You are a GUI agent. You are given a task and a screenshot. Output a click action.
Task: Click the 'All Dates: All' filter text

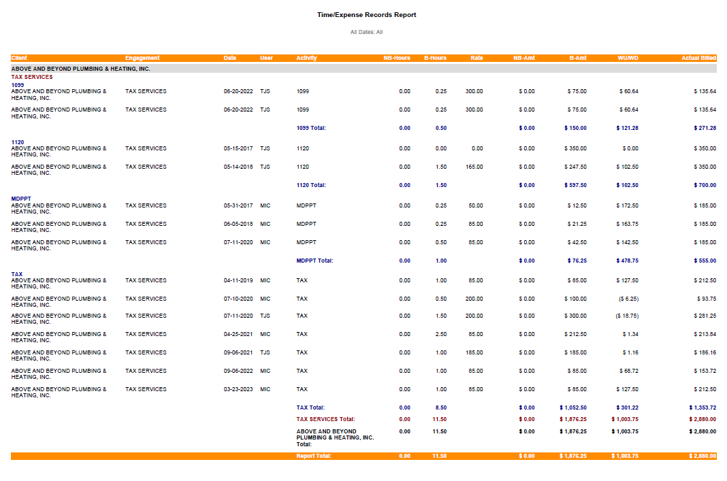click(366, 32)
